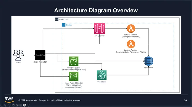Click the AWS Cloud logo badge

(56, 19)
